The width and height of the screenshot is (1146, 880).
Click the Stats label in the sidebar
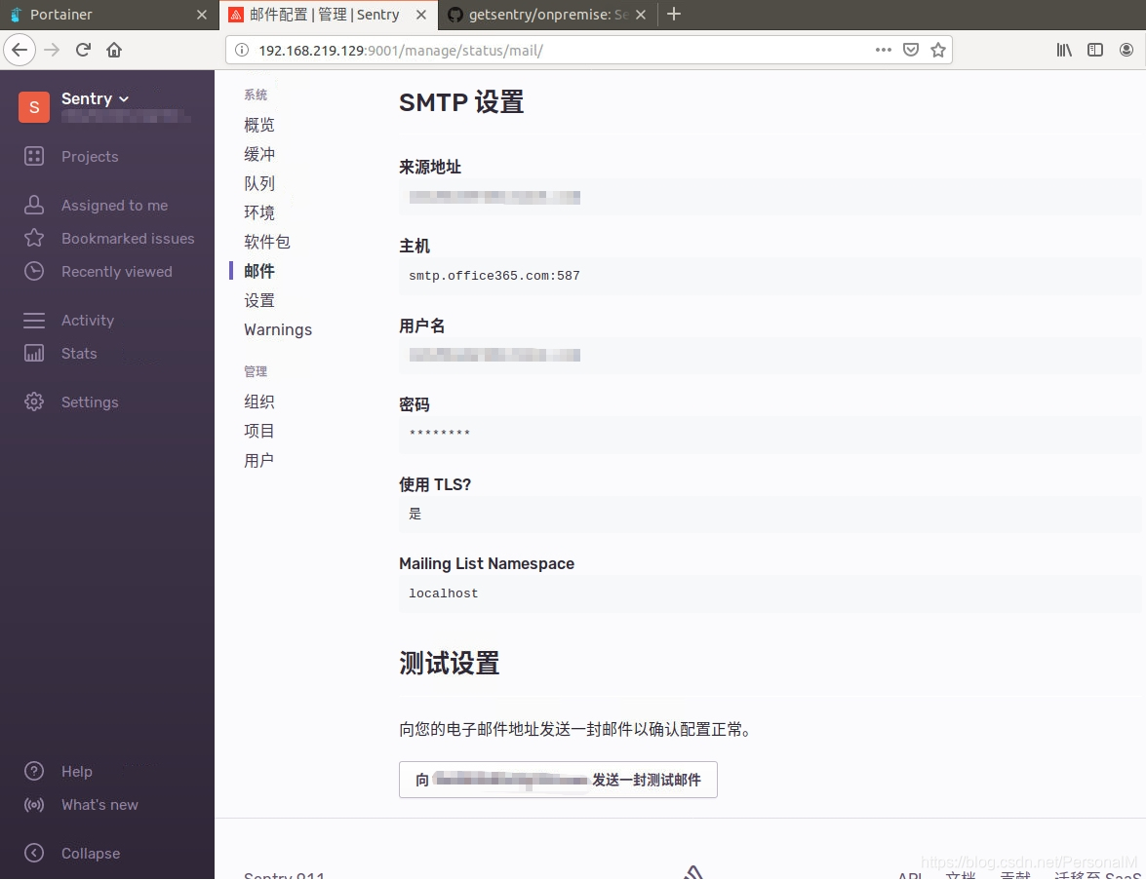[79, 354]
